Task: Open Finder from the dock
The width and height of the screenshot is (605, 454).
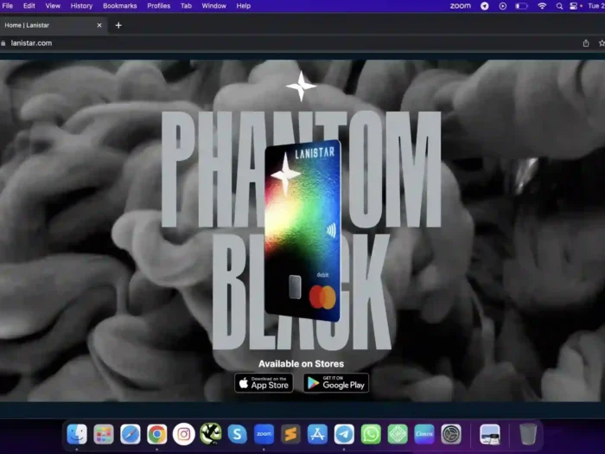Action: tap(77, 434)
